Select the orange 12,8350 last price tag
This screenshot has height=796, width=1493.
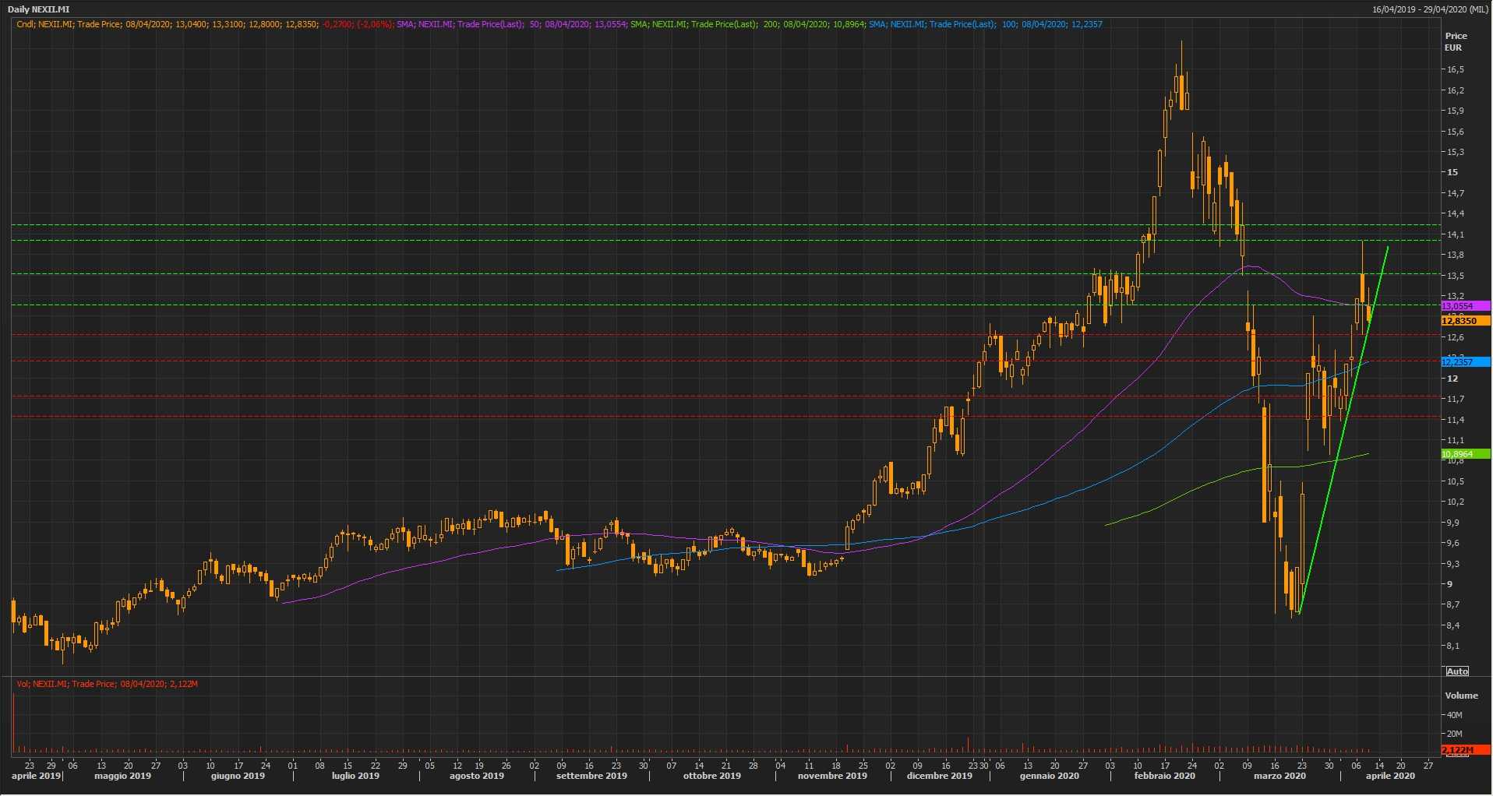(1464, 321)
